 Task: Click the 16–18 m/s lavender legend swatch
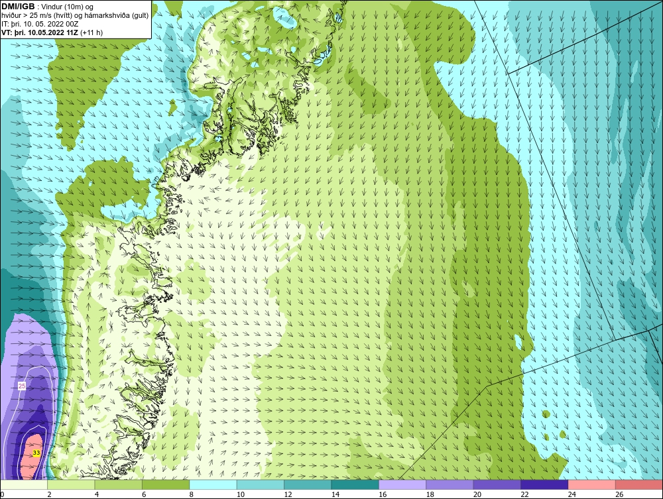[402, 484]
